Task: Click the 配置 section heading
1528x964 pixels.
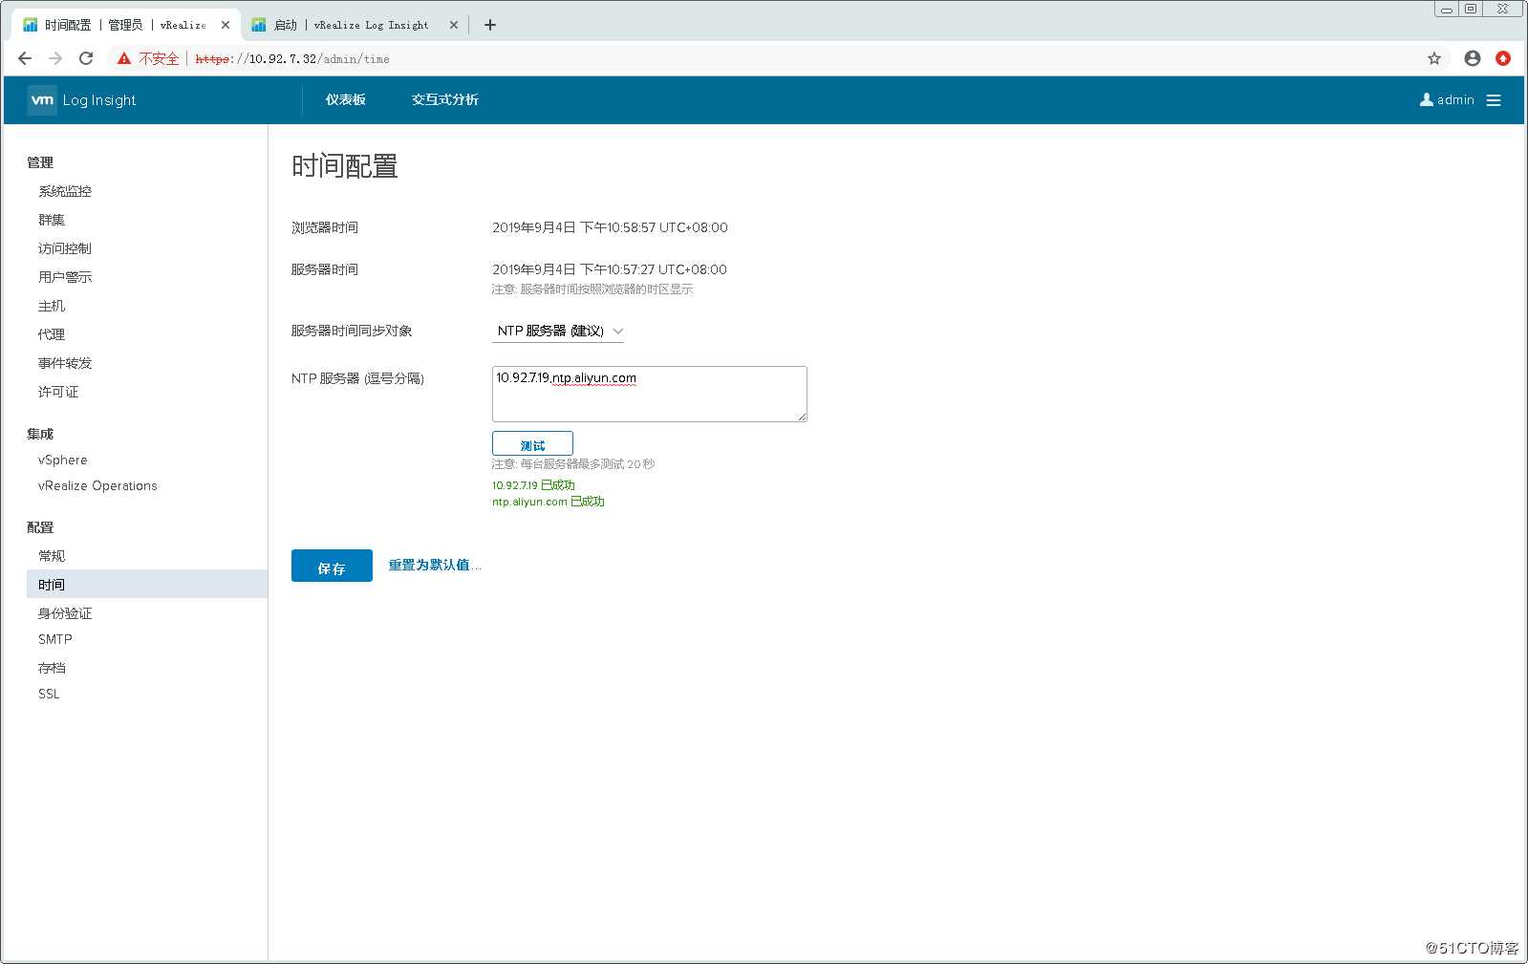Action: pos(40,527)
